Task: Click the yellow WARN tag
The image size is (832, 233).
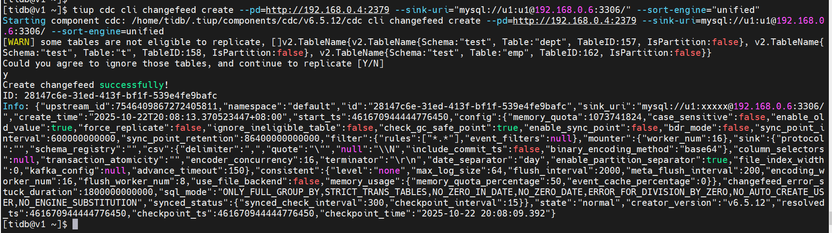Action: 18,42
